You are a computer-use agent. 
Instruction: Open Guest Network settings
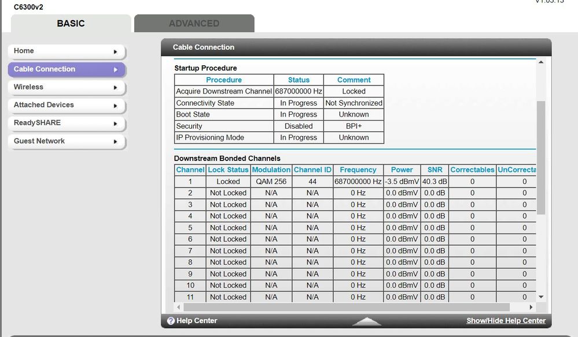[66, 141]
